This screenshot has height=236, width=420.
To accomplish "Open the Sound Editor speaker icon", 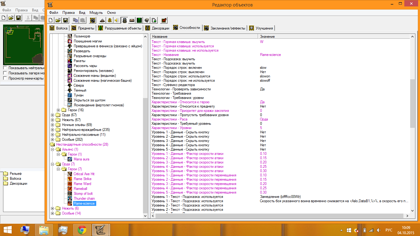I will coord(117,20).
